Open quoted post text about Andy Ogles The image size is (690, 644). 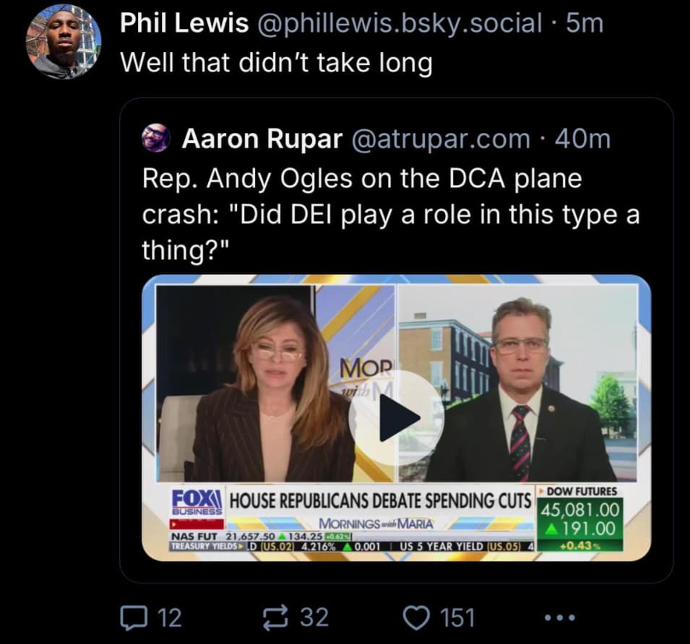click(x=391, y=214)
